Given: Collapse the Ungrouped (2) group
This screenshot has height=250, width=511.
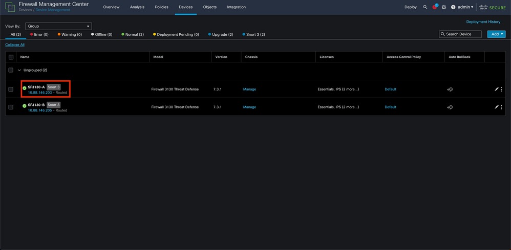Looking at the screenshot, I should 19,70.
